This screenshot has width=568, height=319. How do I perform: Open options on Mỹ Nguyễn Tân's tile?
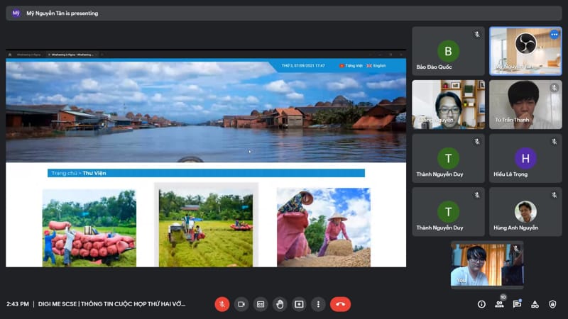[555, 34]
